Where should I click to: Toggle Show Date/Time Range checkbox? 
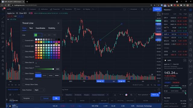pyautogui.click(x=24, y=68)
